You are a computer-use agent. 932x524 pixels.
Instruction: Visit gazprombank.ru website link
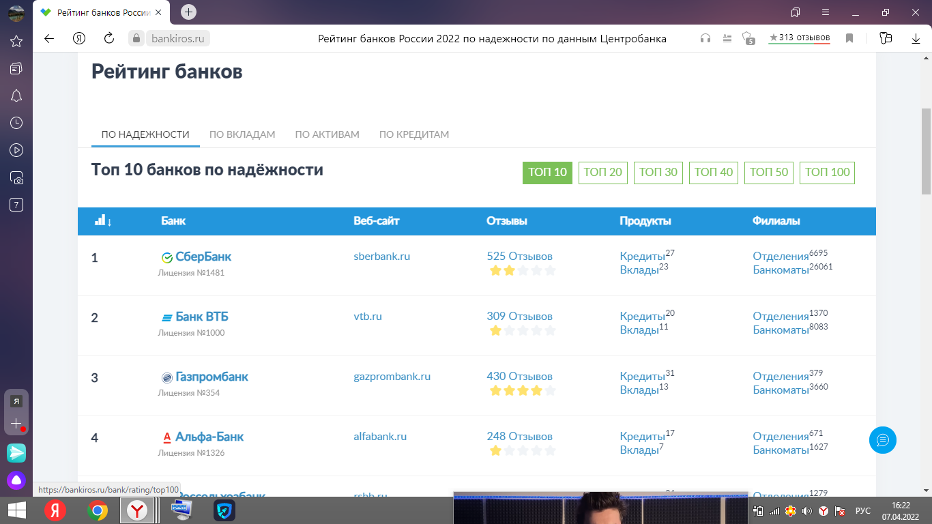[392, 377]
